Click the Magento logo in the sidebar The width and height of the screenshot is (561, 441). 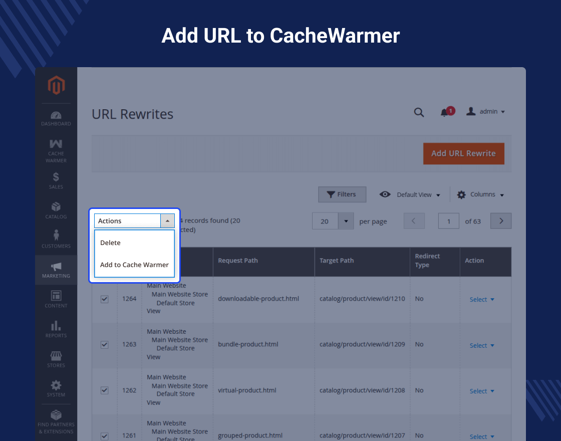[56, 85]
